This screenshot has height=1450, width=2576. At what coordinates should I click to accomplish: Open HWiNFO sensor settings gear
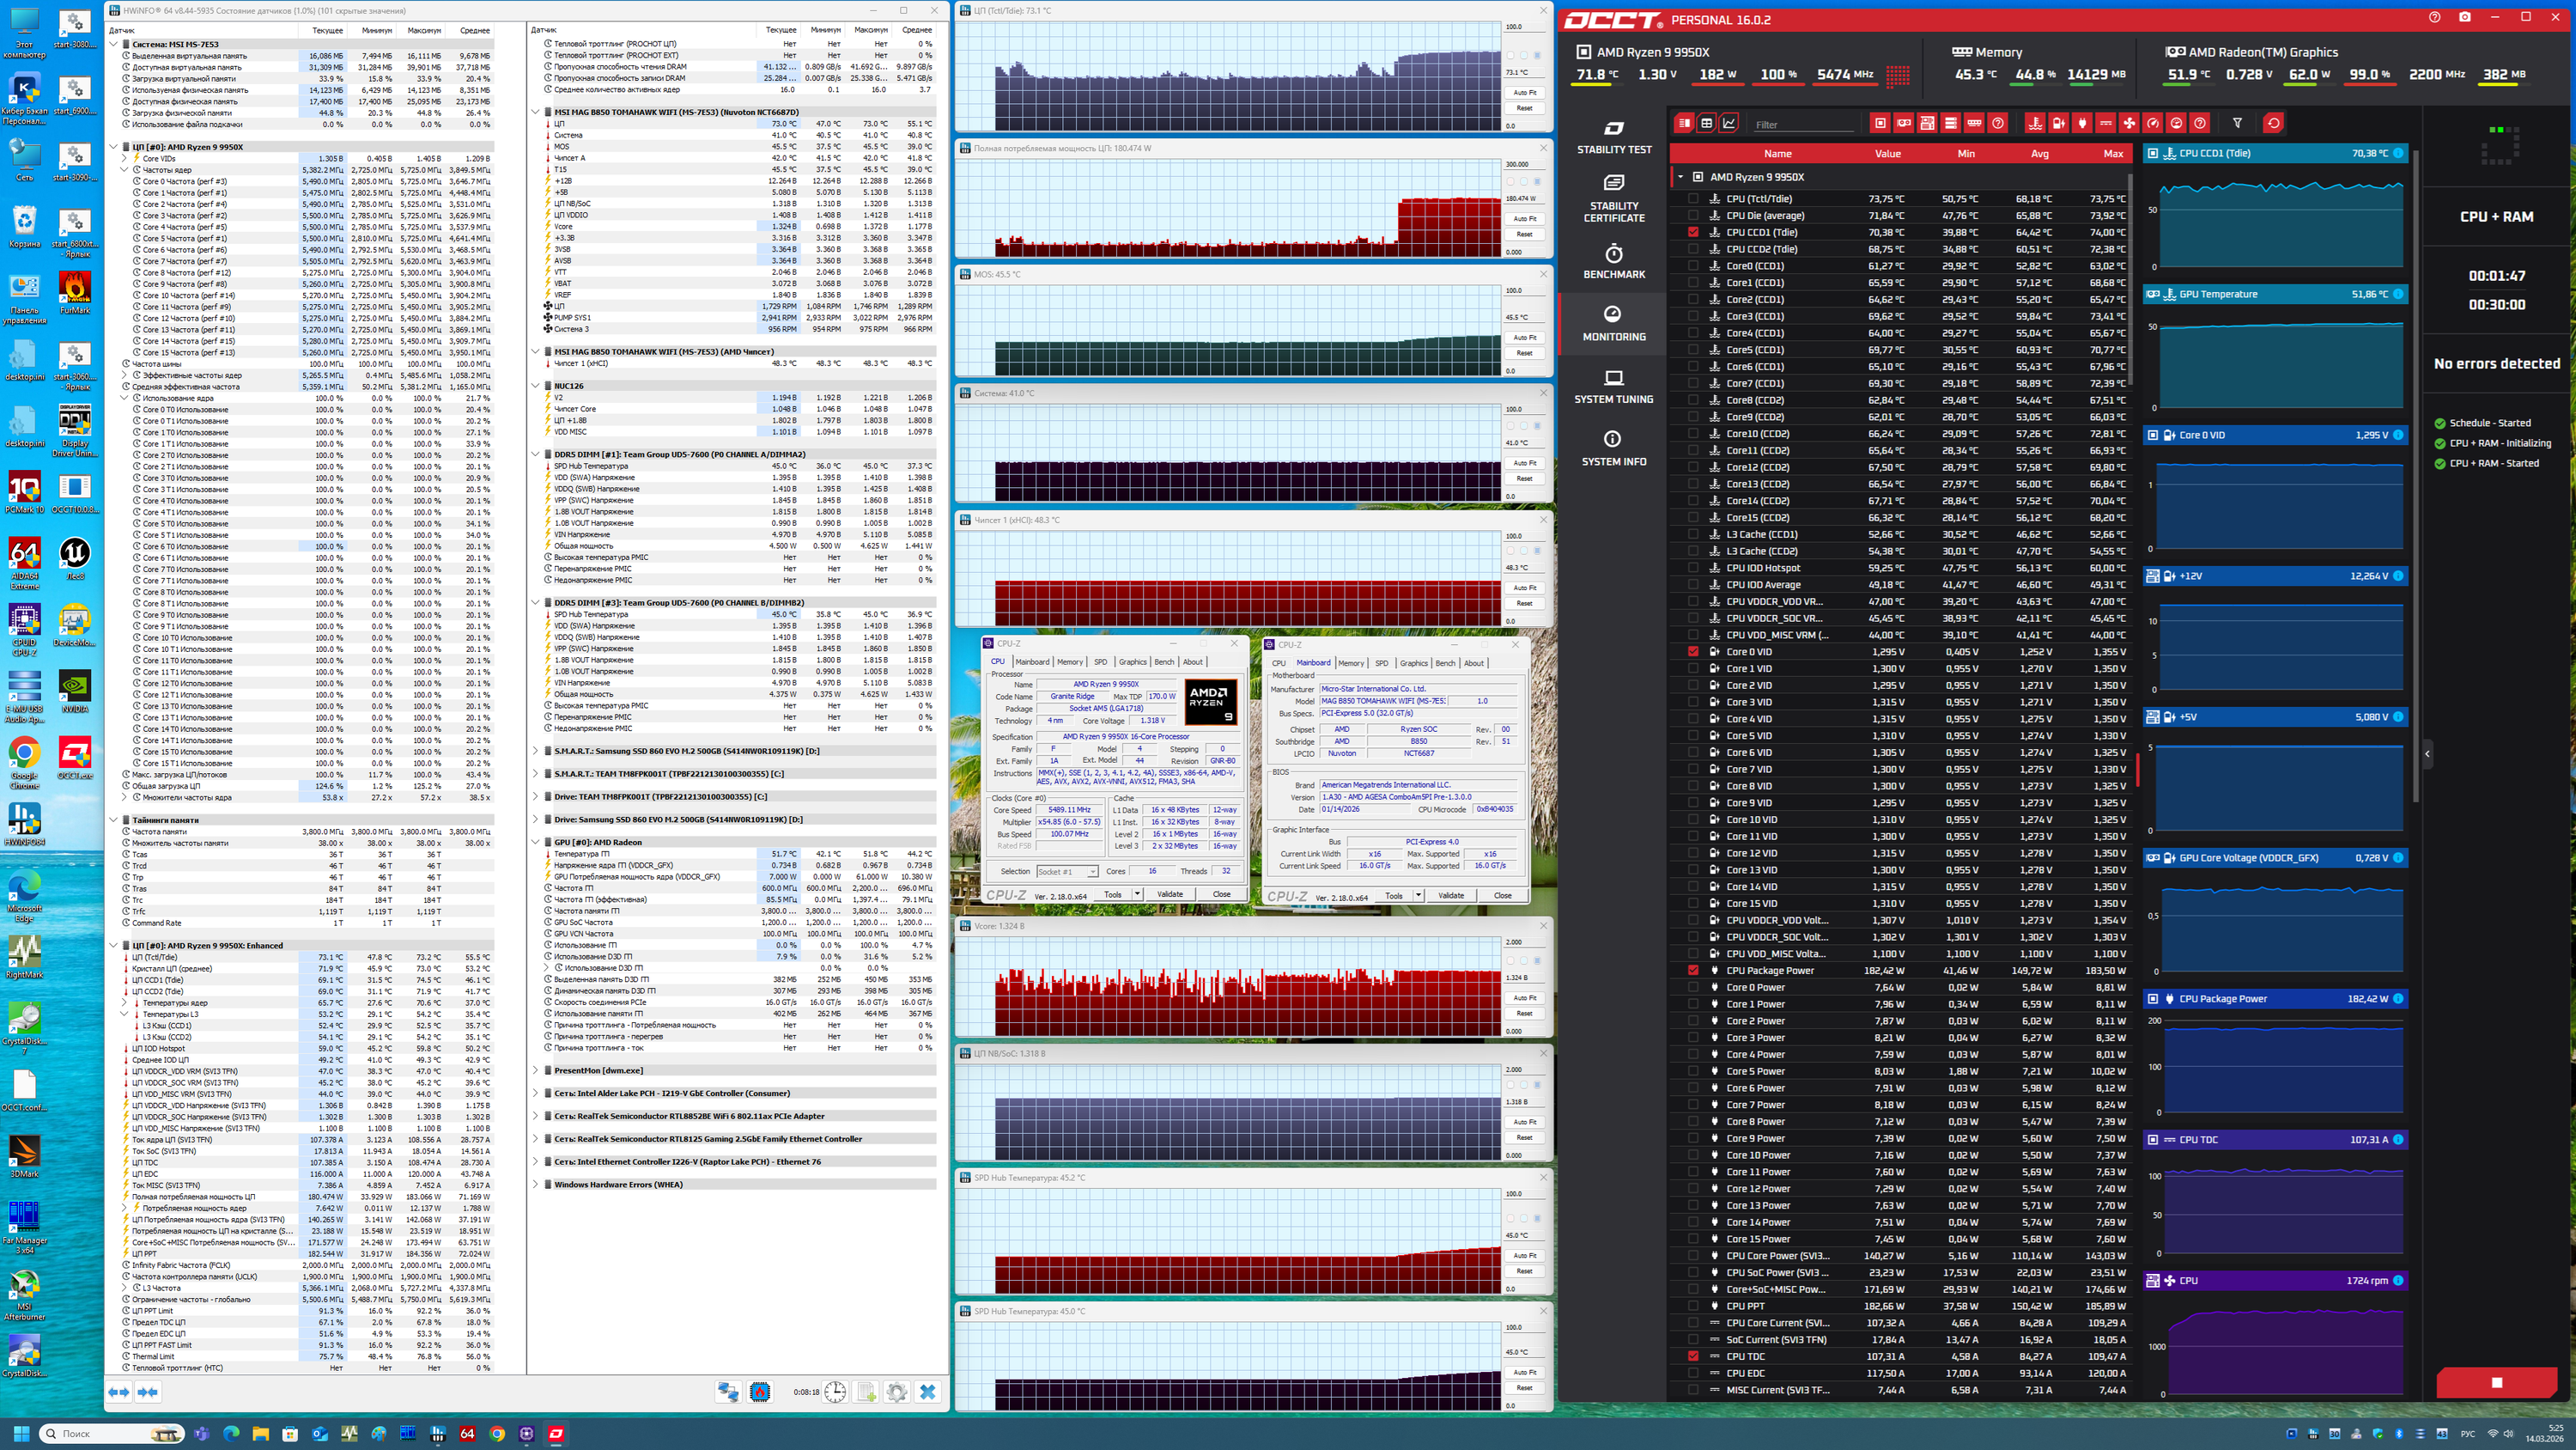coord(897,1392)
